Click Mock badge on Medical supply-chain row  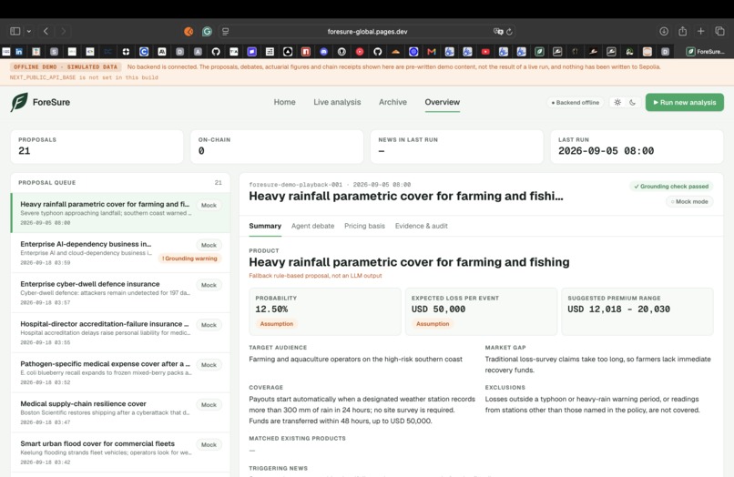[x=209, y=405]
